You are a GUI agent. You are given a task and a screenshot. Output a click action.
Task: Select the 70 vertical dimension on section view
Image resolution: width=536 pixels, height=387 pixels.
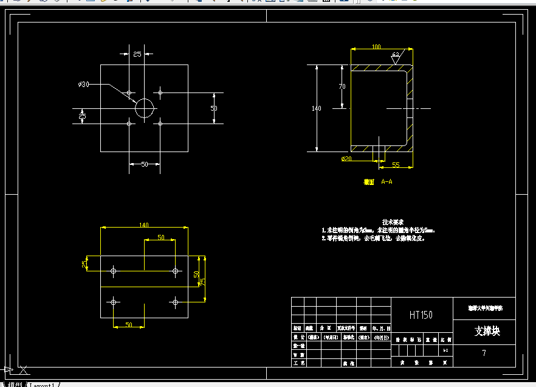[342, 86]
